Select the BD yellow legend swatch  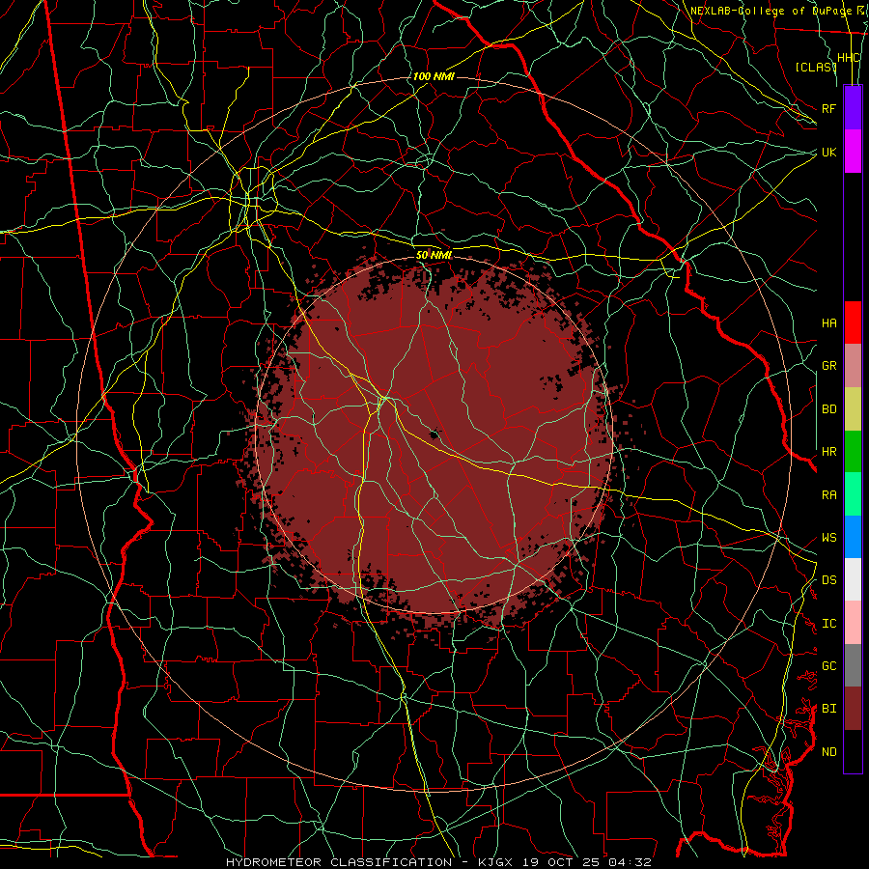point(853,409)
